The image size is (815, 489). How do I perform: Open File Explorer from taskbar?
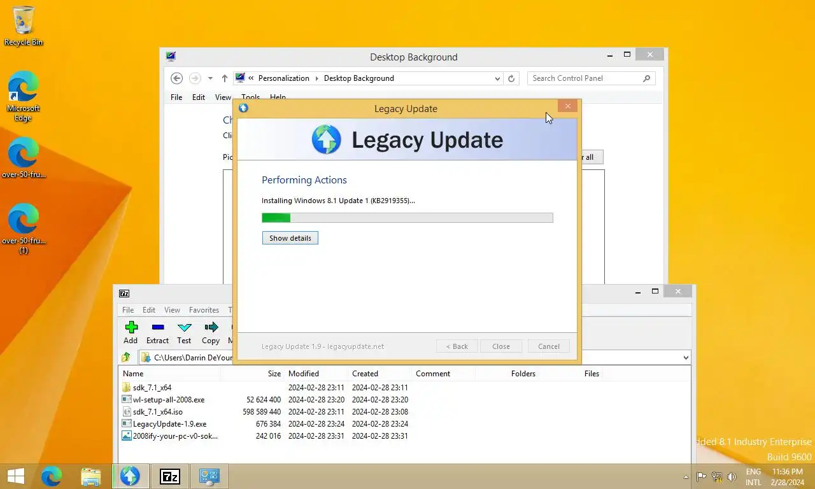(91, 476)
